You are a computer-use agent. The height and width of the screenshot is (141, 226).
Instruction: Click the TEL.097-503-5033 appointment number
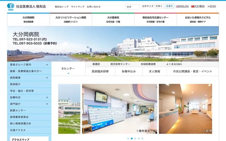pos(35,43)
